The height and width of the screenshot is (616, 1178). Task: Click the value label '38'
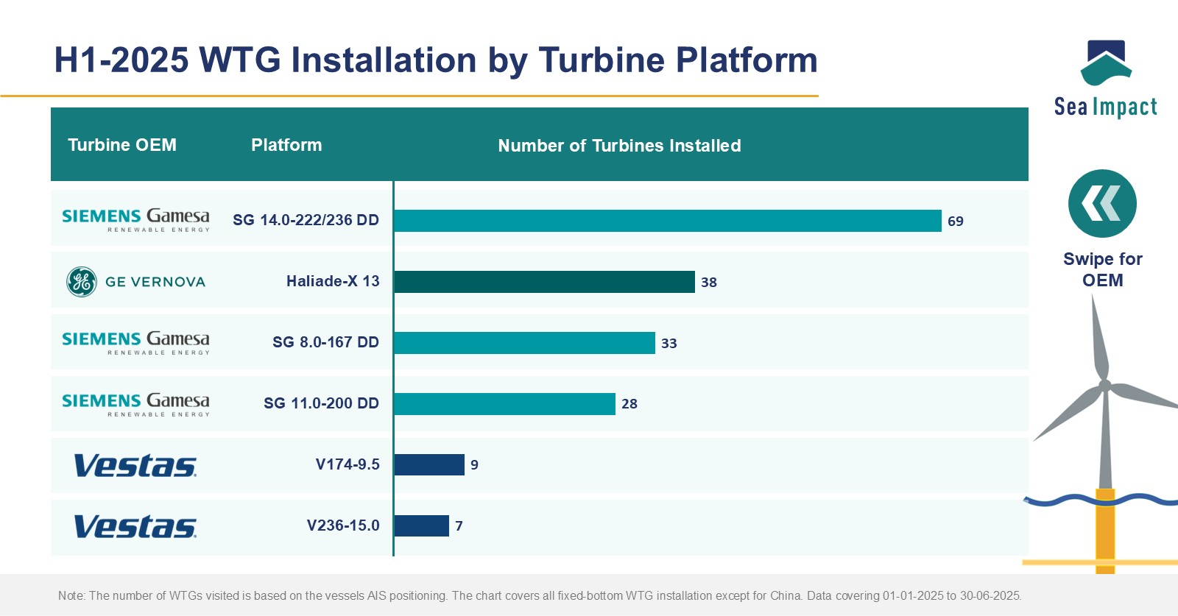pyautogui.click(x=709, y=283)
